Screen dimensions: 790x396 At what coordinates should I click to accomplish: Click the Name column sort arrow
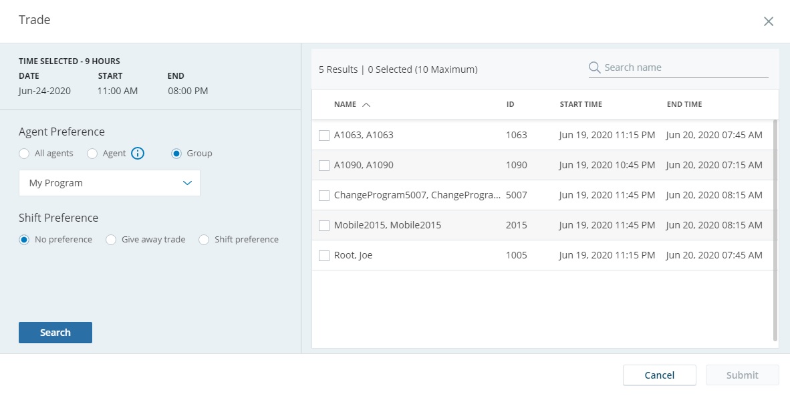click(x=366, y=105)
